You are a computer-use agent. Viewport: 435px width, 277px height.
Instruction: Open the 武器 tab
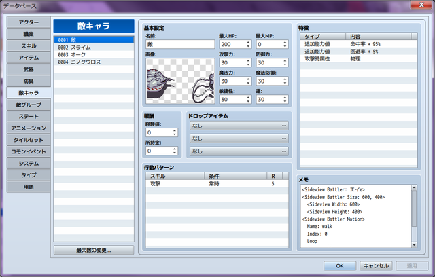tap(29, 69)
